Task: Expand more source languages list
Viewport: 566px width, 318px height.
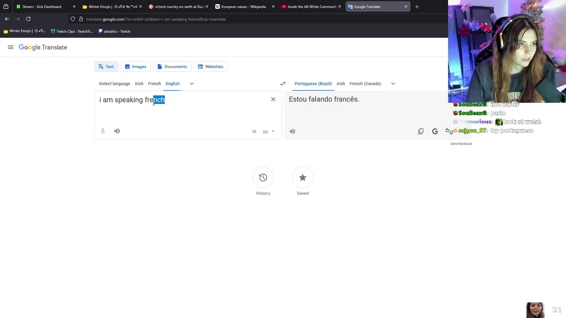Action: coord(191,83)
